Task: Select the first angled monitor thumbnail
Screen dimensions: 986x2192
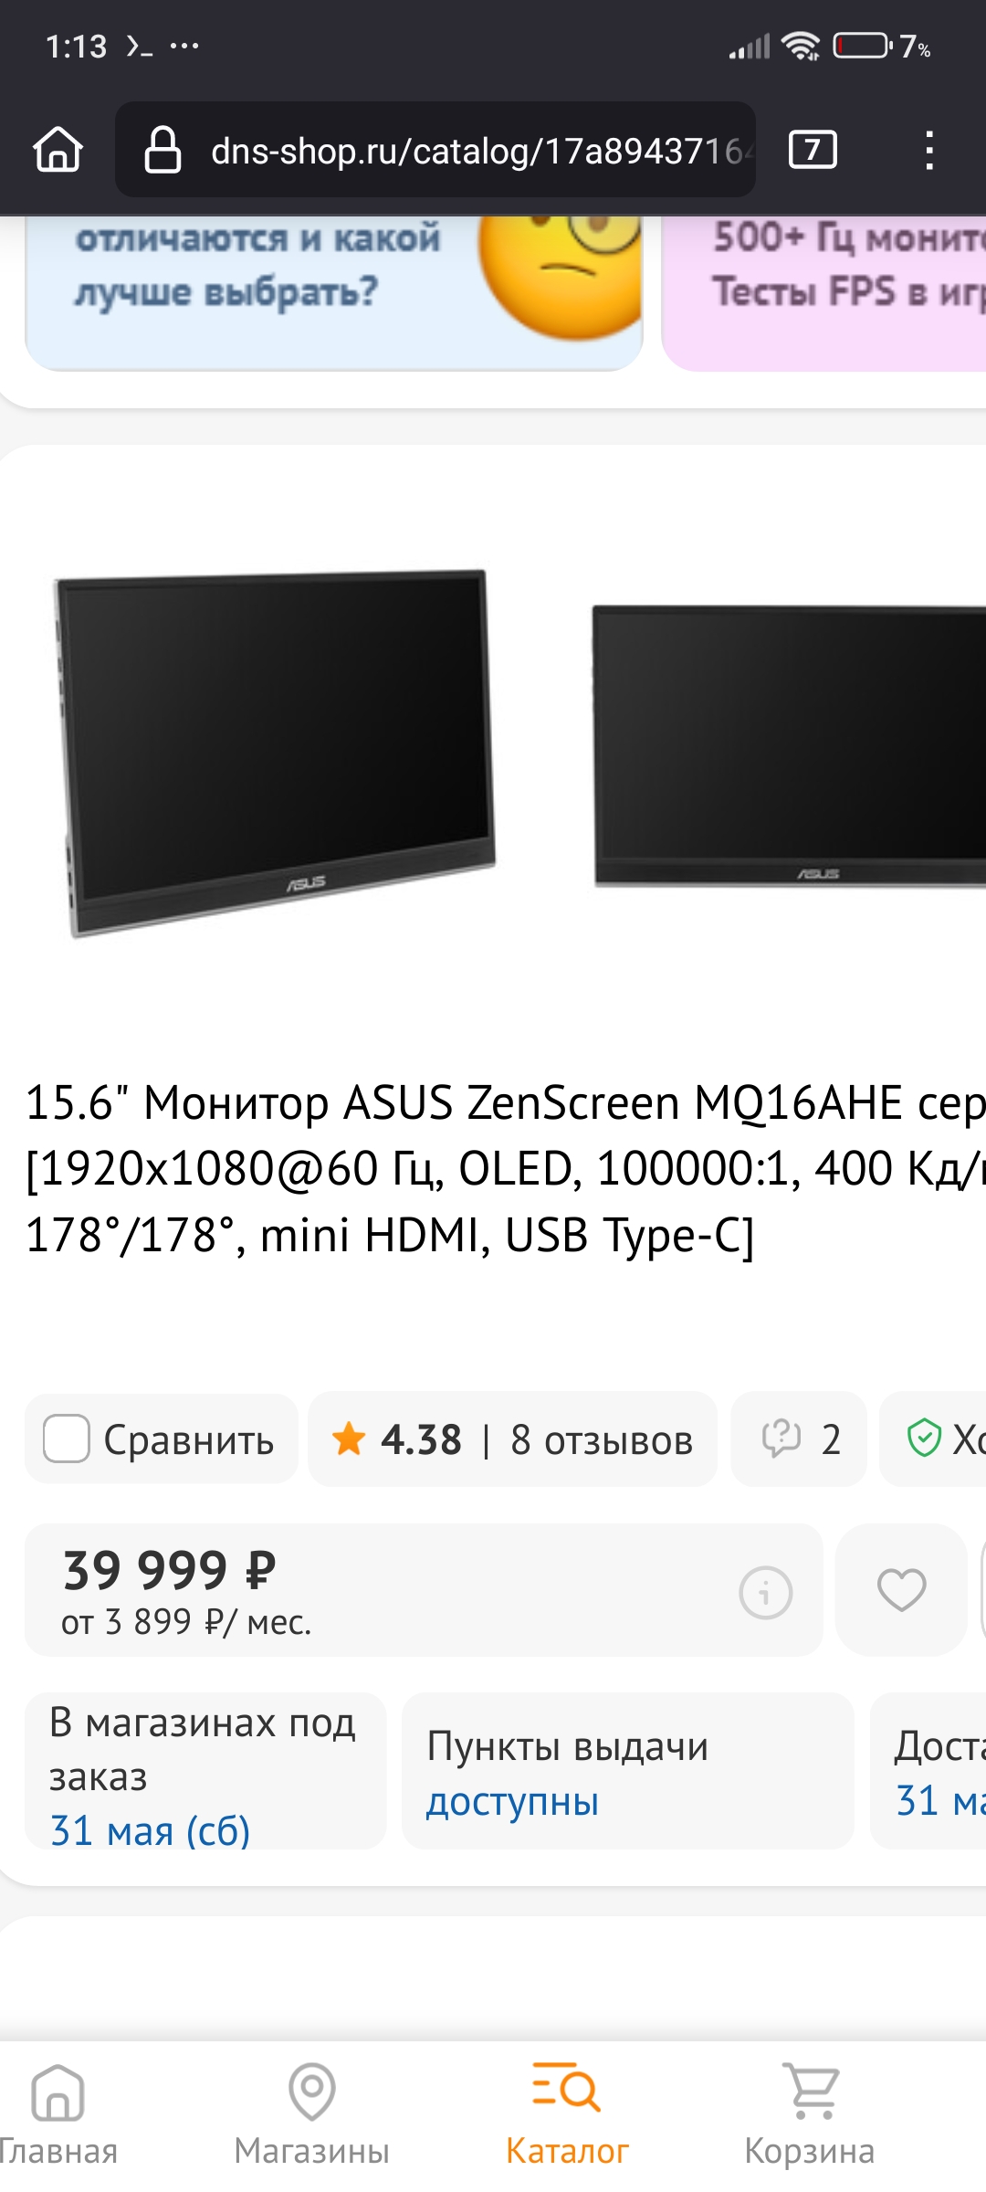Action: (x=275, y=753)
